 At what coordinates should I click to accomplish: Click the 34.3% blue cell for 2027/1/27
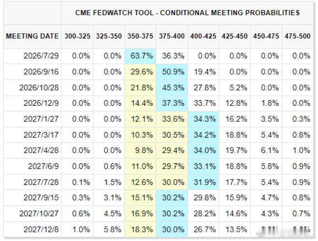pos(203,119)
